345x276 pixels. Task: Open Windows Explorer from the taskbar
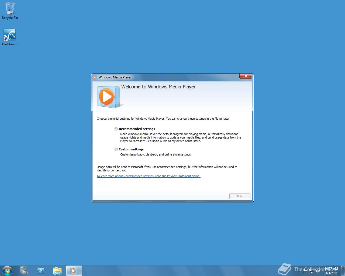coord(57,271)
